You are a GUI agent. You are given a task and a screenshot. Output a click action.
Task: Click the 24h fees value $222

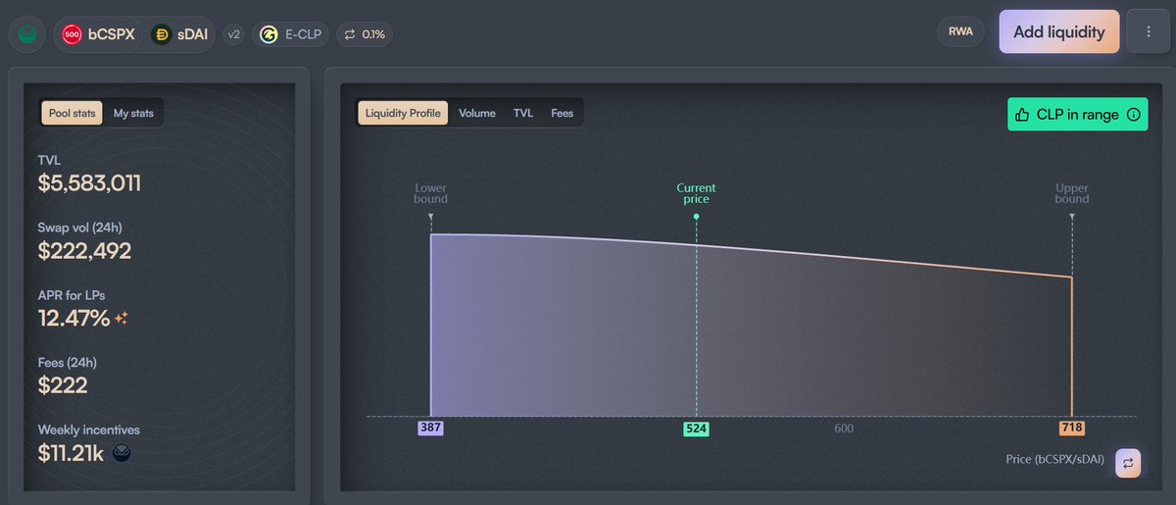pos(63,385)
